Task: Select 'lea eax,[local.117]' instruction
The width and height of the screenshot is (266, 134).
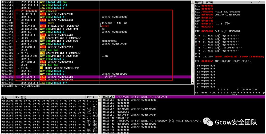Action: point(54,83)
